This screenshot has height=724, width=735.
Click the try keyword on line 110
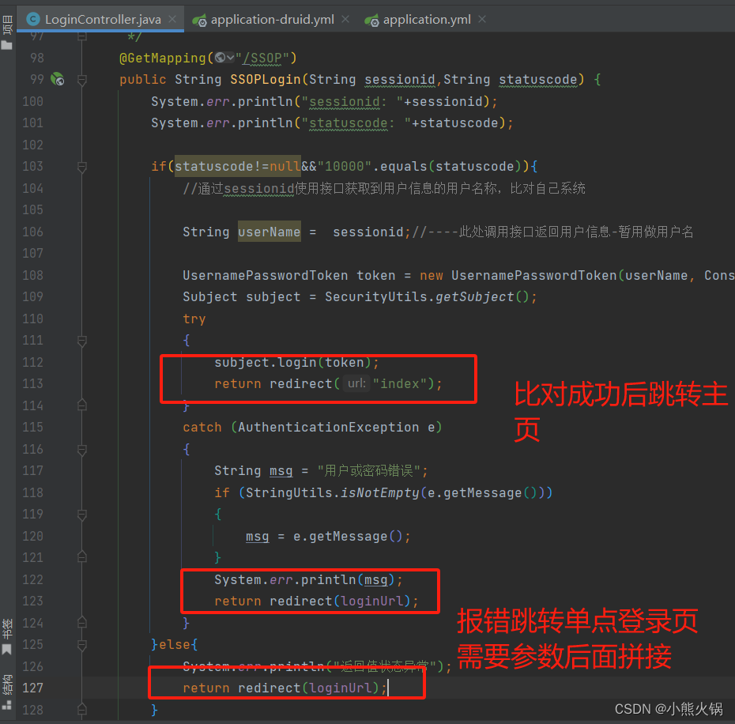point(194,319)
